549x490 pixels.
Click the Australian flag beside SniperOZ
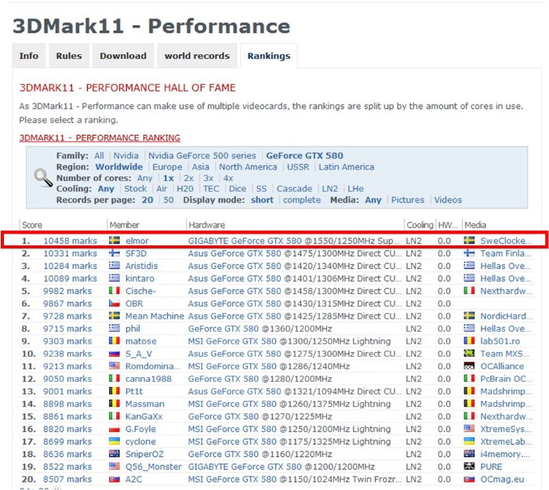tap(115, 454)
